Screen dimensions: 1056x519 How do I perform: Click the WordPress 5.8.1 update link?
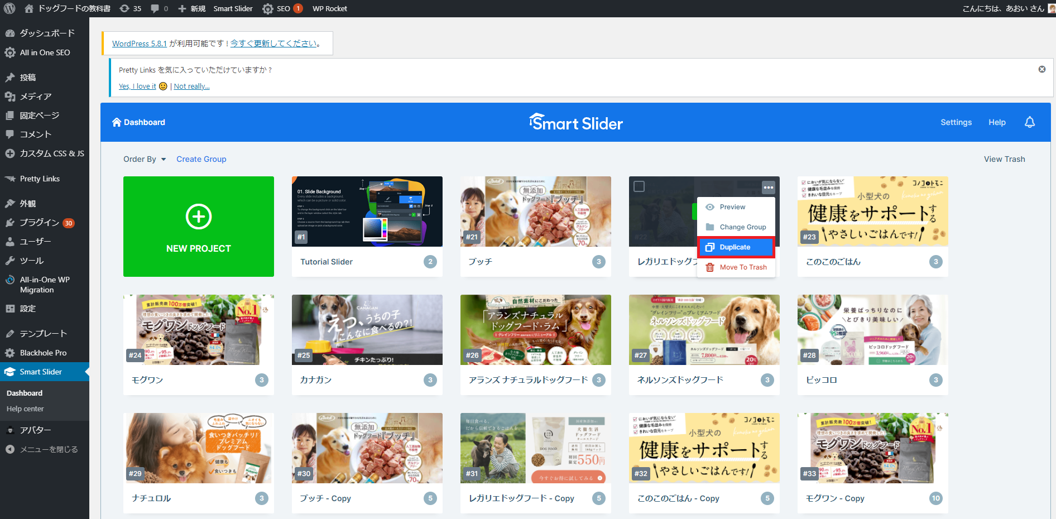(x=139, y=44)
